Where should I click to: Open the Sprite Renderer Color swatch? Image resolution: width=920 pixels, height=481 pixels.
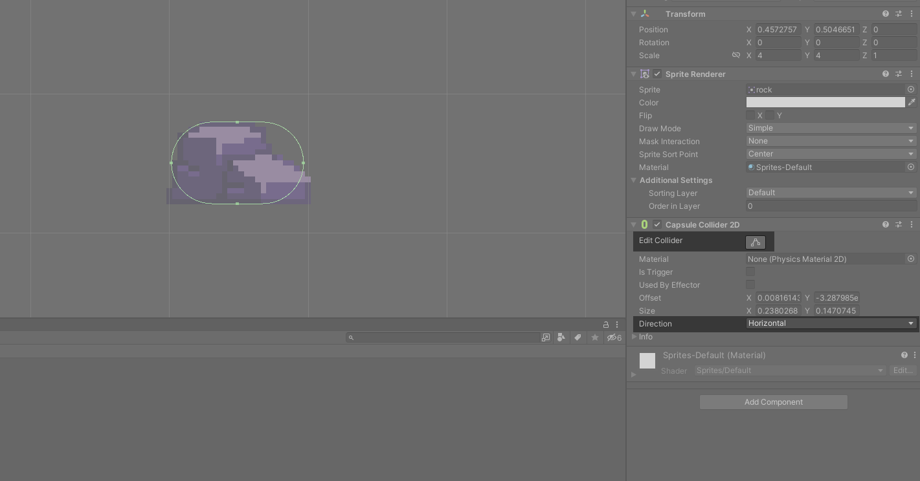[825, 102]
